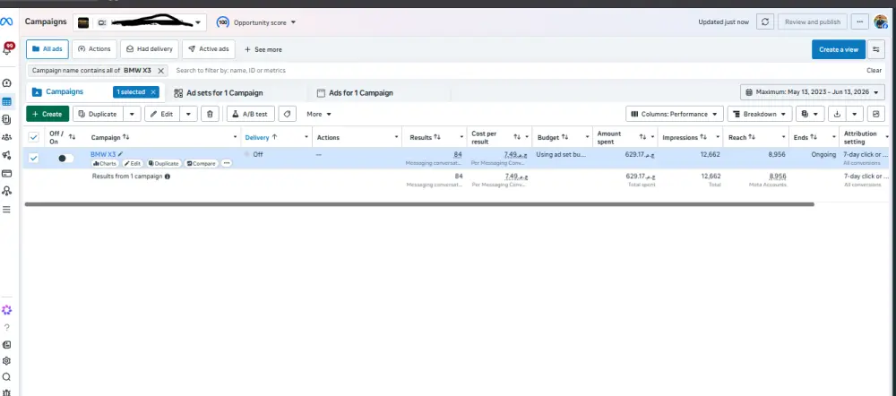Open the Duplicate dropdown arrow in toolbar
The image size is (896, 396).
click(x=132, y=114)
